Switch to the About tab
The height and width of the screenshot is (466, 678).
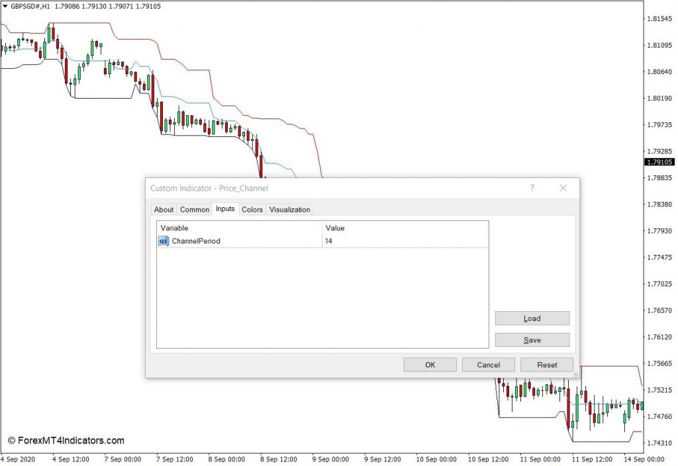pos(164,210)
